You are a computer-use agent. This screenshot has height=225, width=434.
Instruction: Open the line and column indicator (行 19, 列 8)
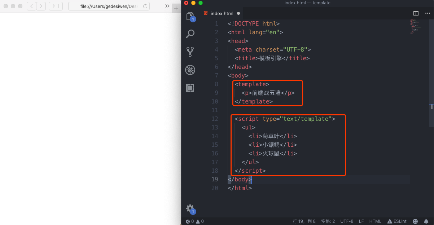[x=304, y=221]
